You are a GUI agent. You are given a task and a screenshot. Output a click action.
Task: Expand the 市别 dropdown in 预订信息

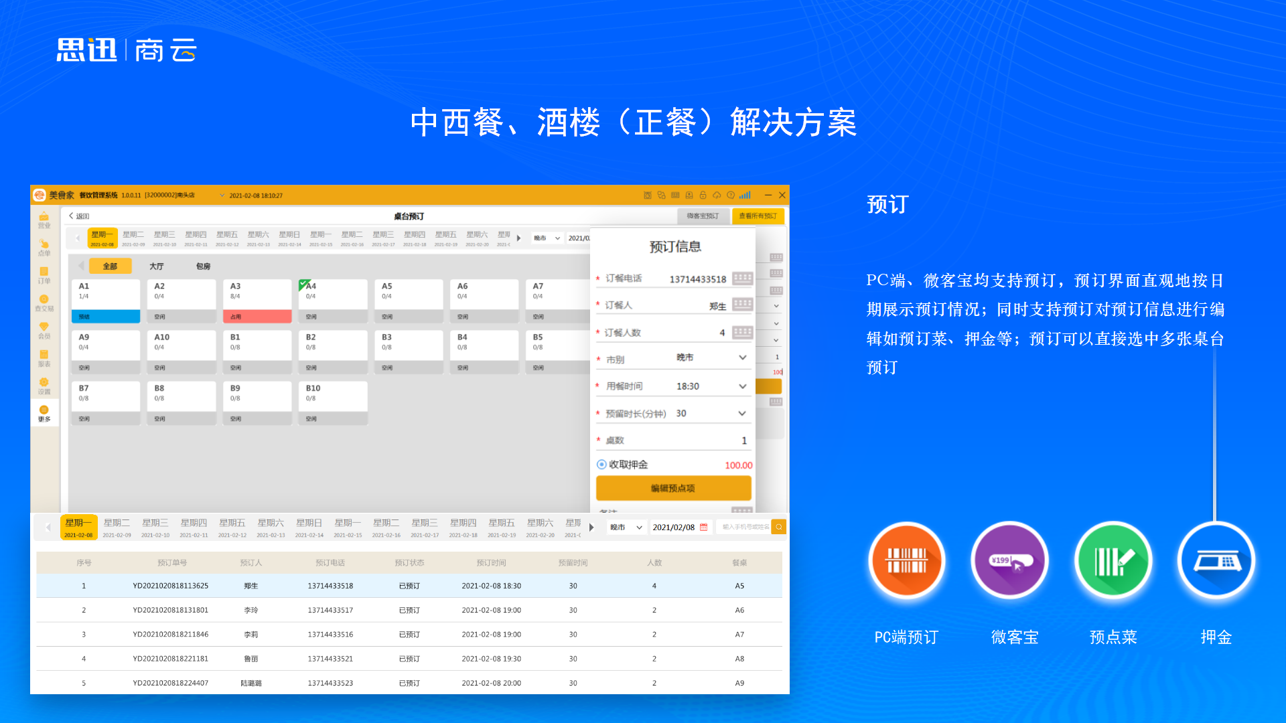click(x=742, y=358)
